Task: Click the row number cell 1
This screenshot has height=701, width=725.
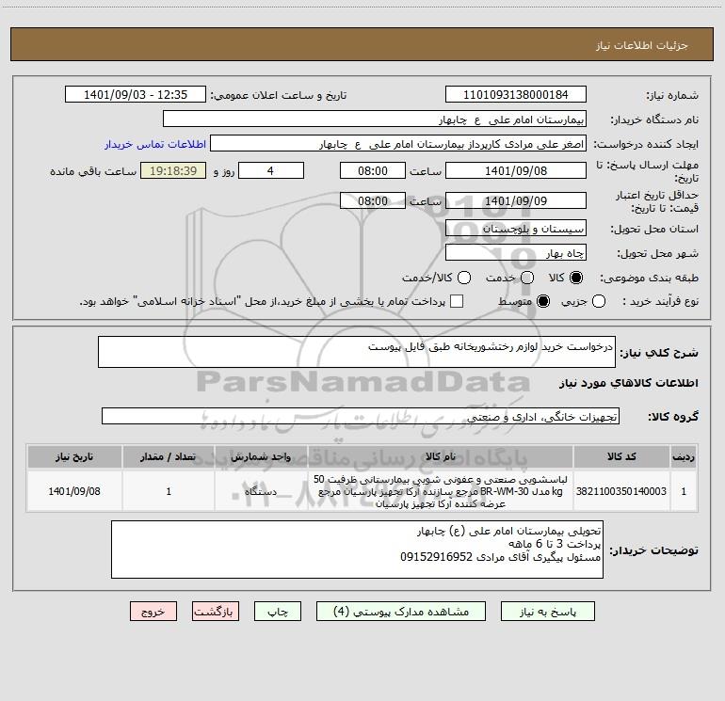Action: [684, 491]
